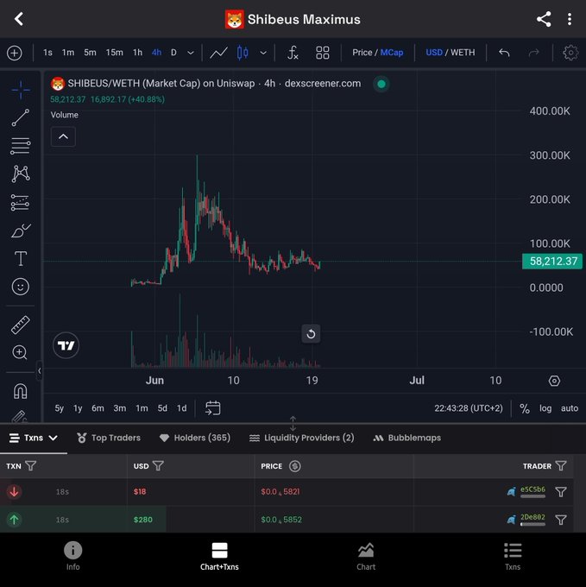Viewport: 586px width, 587px height.
Task: Open time axis settings hexagon
Action: (x=554, y=381)
